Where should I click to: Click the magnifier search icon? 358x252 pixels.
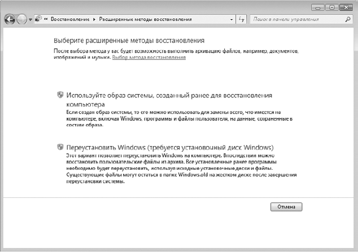[348, 19]
